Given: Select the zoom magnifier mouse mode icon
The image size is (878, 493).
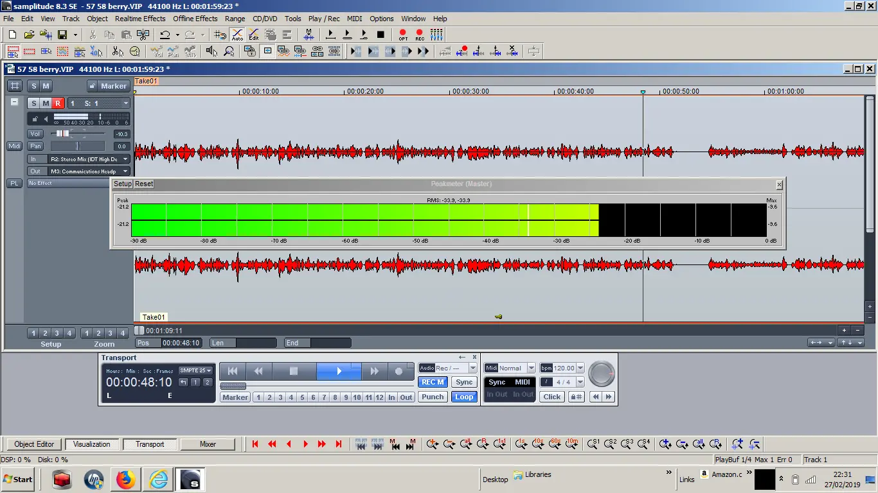Looking at the screenshot, I should 228,51.
